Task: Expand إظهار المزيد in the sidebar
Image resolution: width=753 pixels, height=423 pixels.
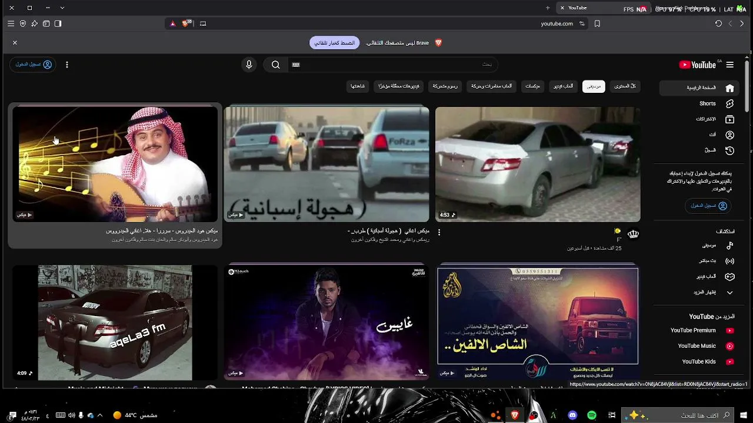Action: point(699,292)
